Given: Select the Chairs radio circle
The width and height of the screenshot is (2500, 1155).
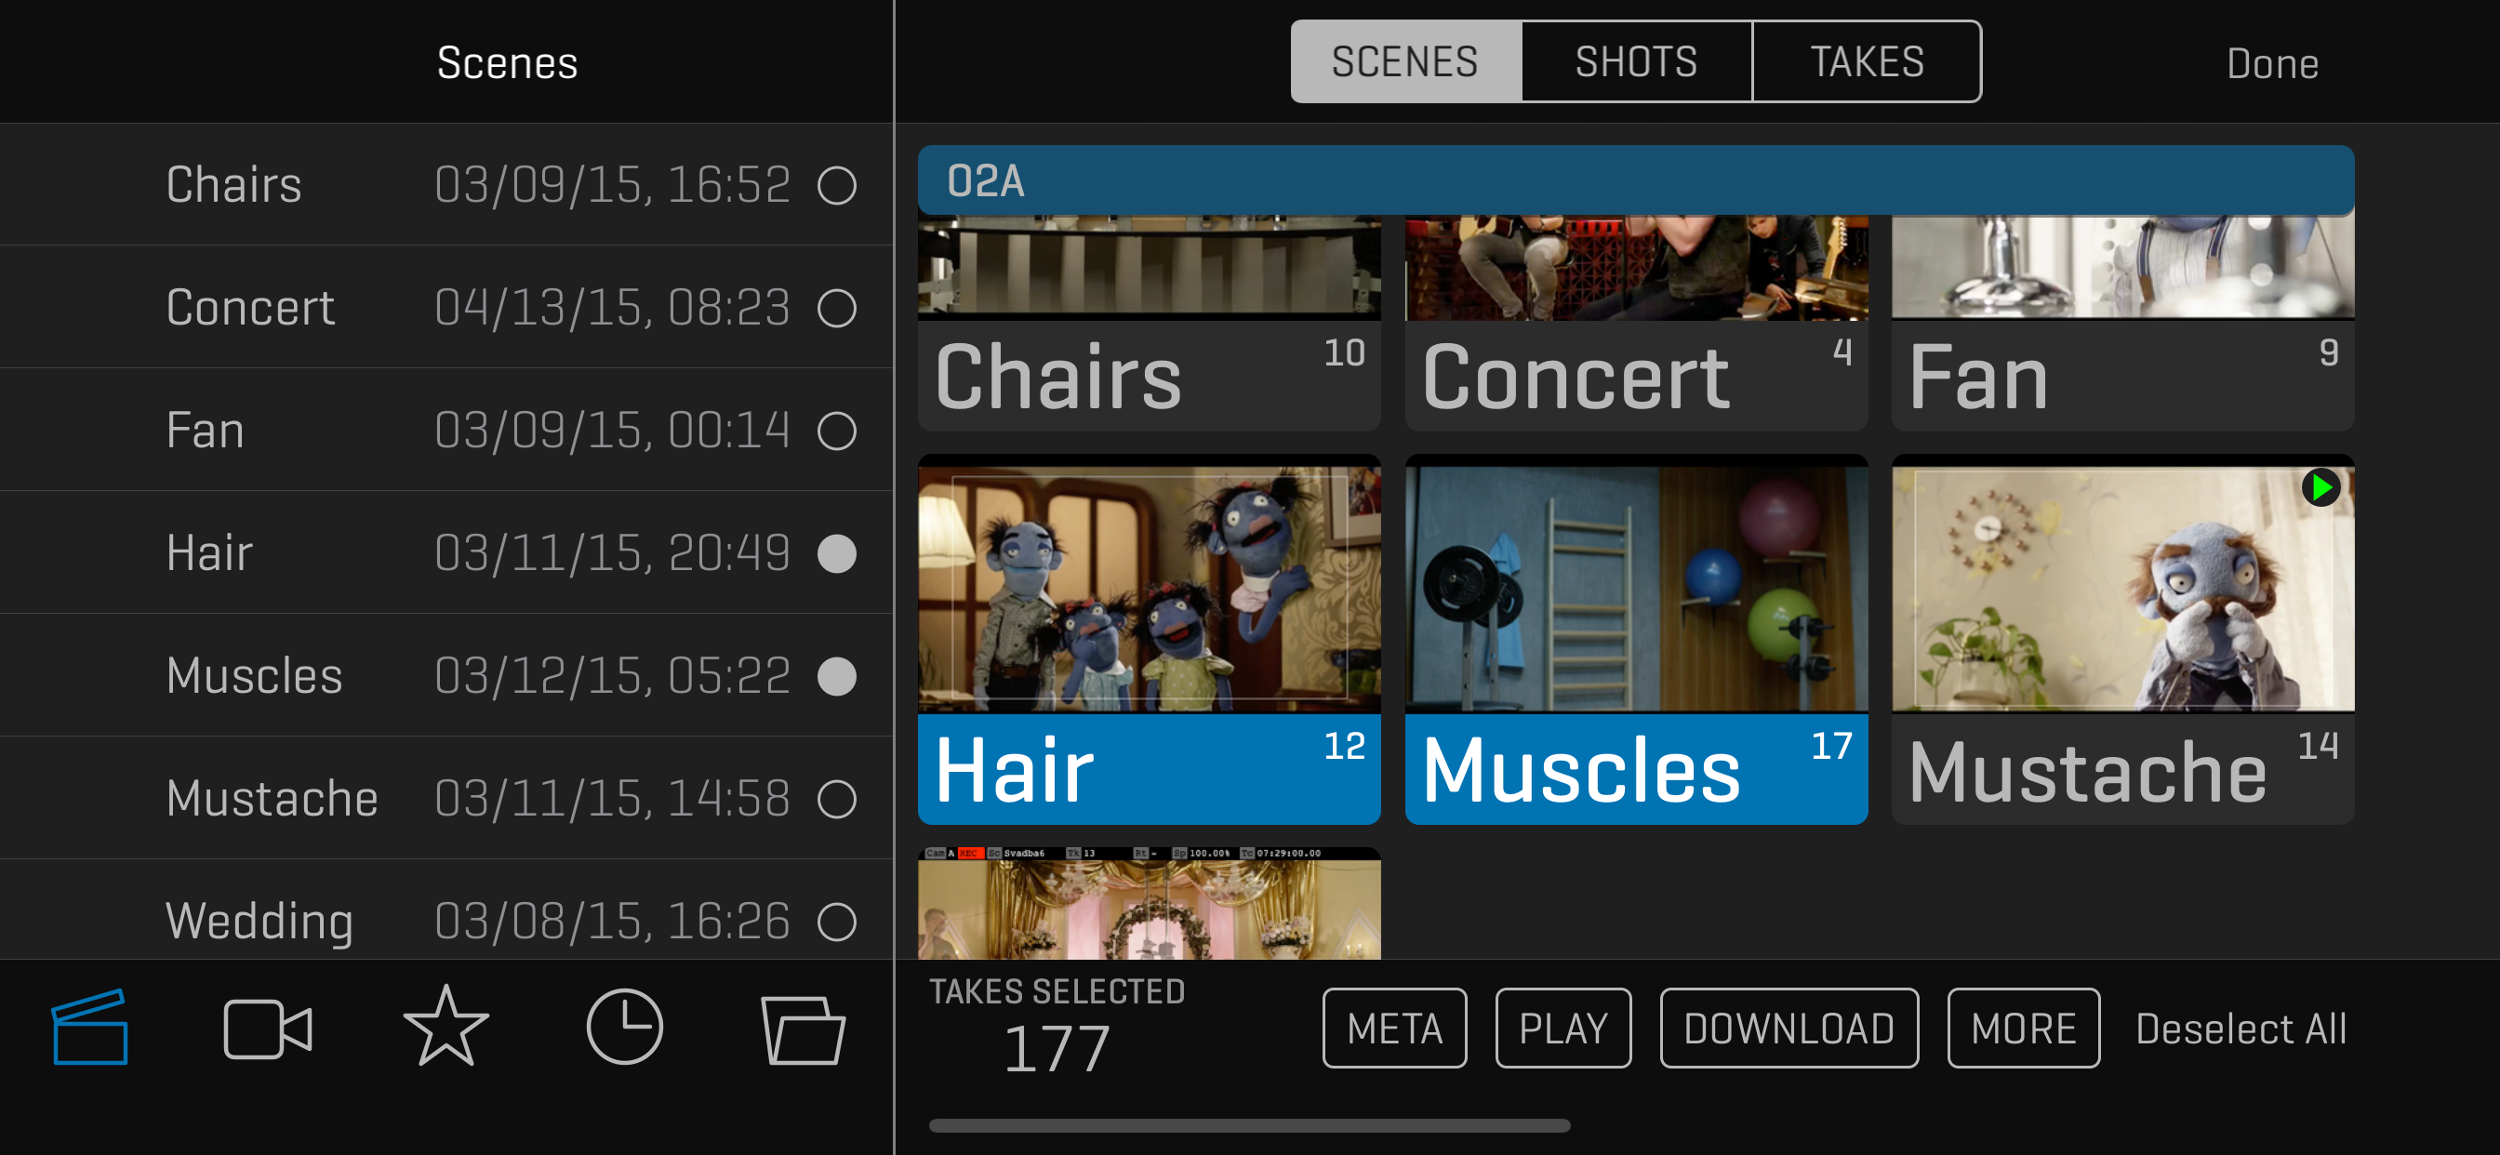Looking at the screenshot, I should [x=836, y=185].
